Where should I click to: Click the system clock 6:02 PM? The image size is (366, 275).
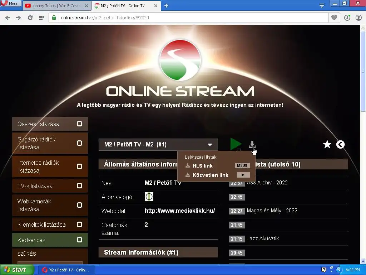[x=353, y=270]
